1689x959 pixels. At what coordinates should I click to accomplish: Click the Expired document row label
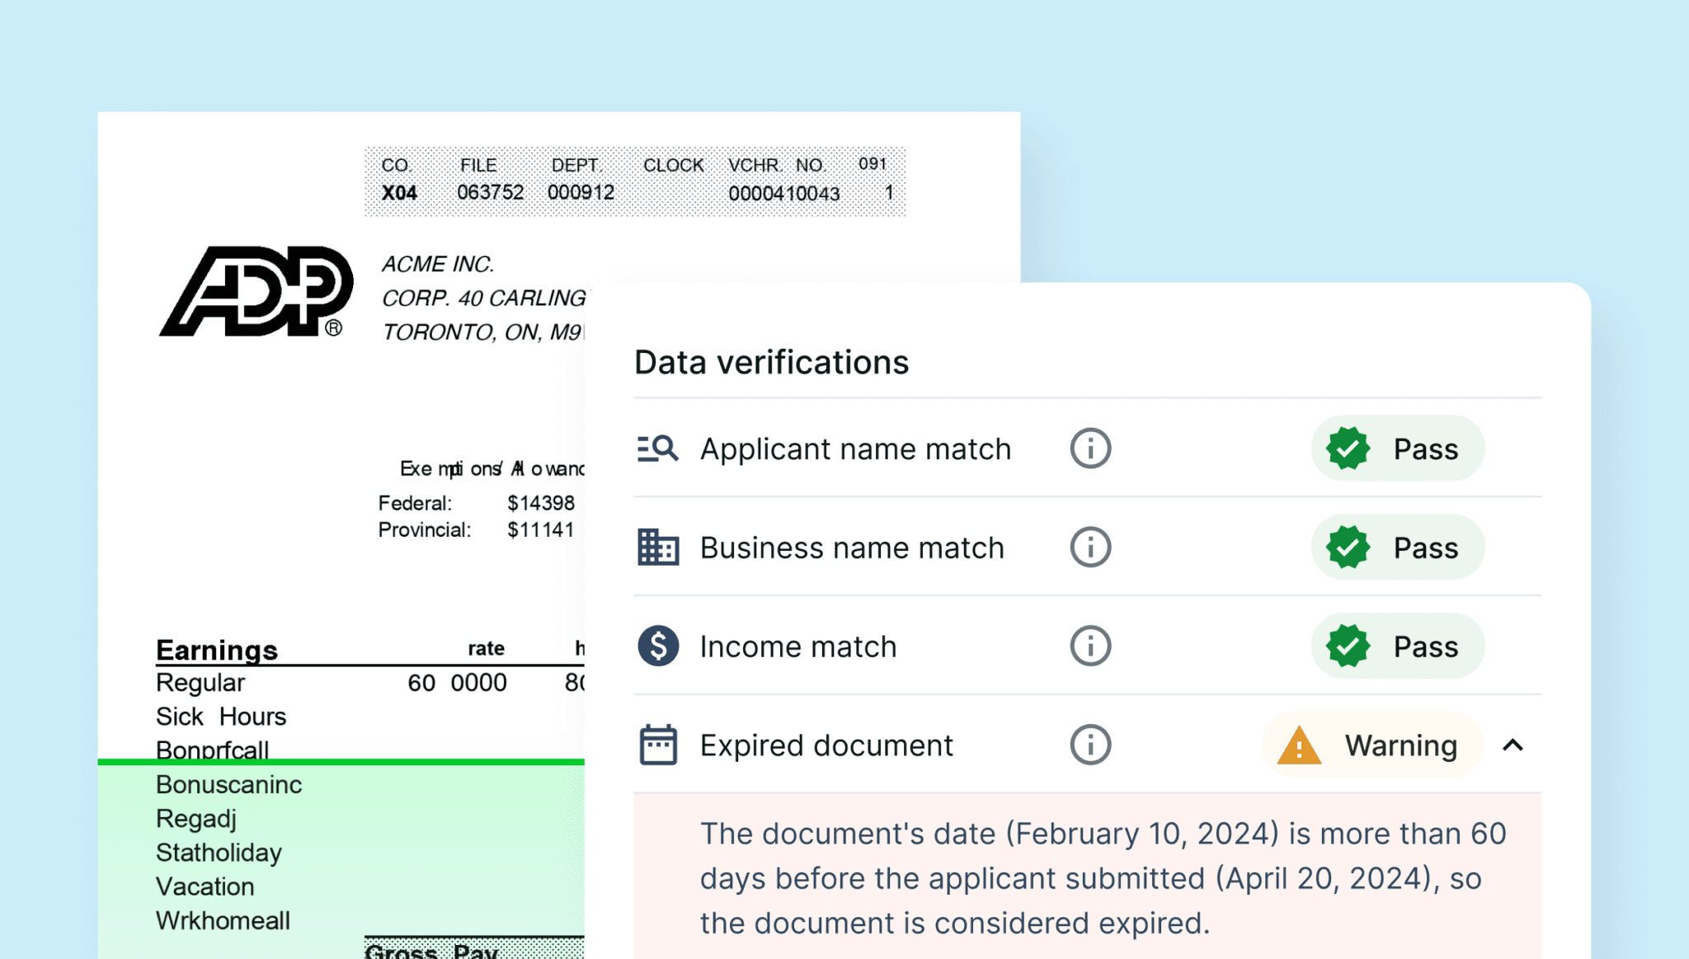point(826,744)
